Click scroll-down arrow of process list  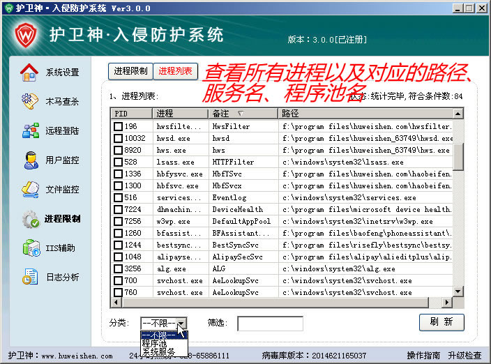[x=458, y=291]
